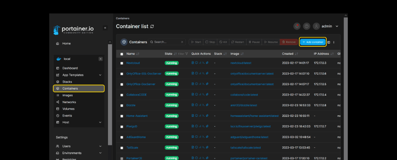The width and height of the screenshot is (397, 160).
Task: Clear the search box with the X icon
Action: (x=182, y=42)
